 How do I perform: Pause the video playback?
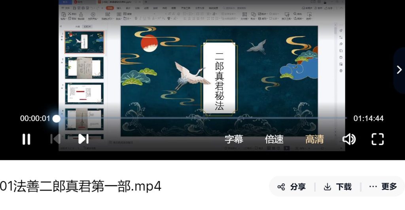(26, 139)
